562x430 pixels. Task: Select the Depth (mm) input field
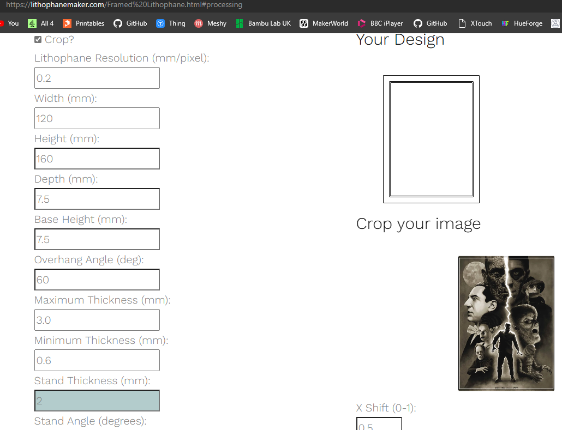pos(97,199)
